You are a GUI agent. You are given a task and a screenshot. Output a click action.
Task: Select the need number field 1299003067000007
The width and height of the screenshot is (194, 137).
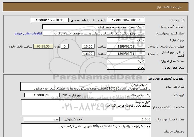click(126, 20)
